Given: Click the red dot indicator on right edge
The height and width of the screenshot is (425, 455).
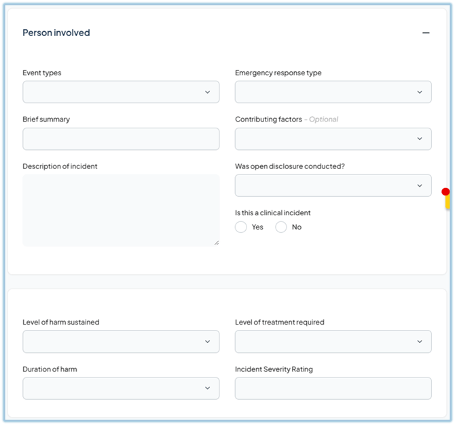Looking at the screenshot, I should [x=445, y=191].
